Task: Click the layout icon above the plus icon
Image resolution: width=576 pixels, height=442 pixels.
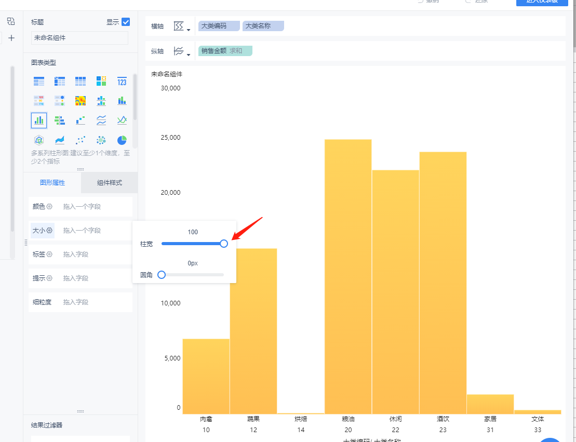Action: click(11, 21)
